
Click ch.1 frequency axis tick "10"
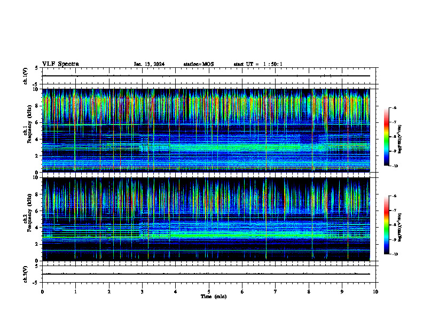tap(36, 89)
